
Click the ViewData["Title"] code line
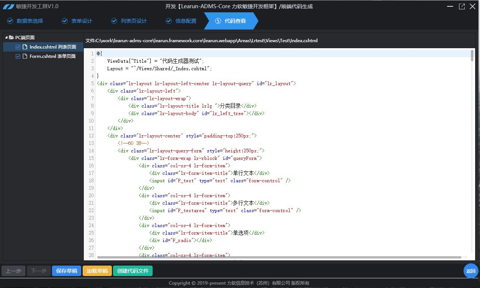156,61
